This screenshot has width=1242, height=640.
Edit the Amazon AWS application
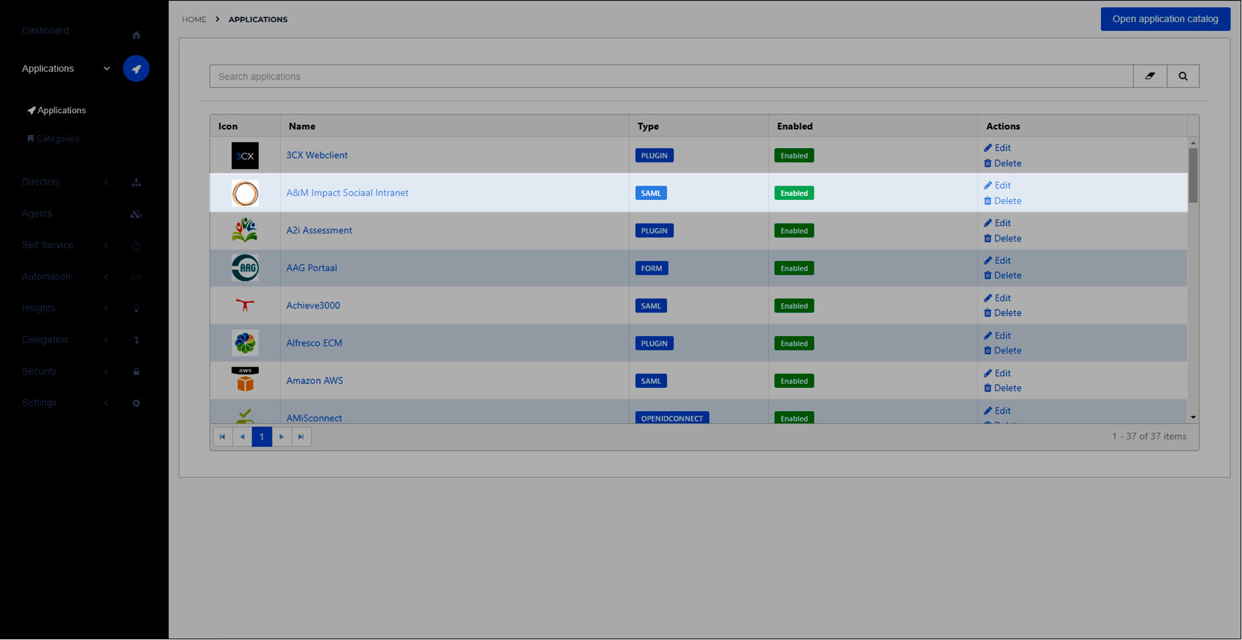(x=997, y=373)
